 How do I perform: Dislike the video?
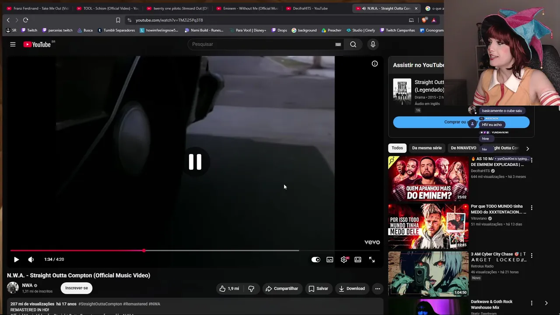251,288
